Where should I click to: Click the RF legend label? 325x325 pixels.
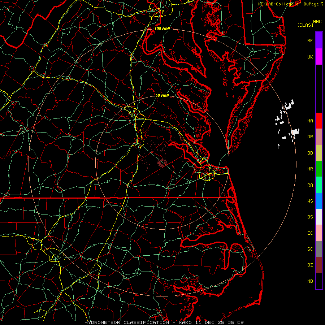click(310, 40)
